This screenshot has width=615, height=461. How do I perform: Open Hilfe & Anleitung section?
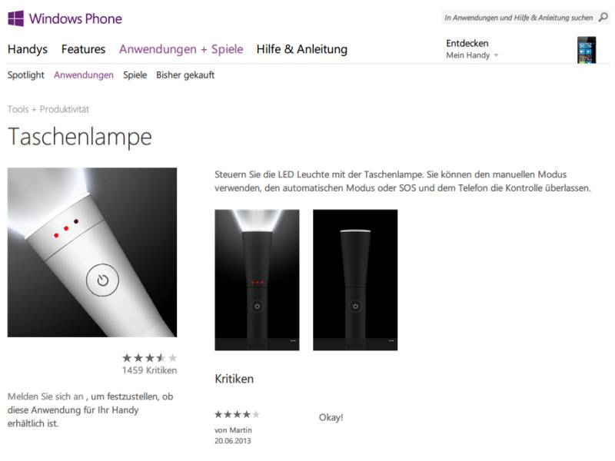point(302,49)
